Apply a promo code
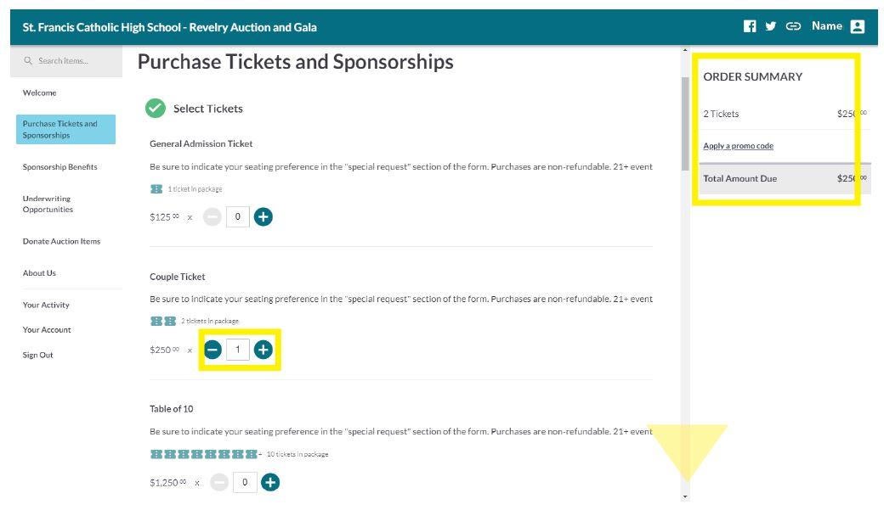The height and width of the screenshot is (527, 884). pos(738,146)
